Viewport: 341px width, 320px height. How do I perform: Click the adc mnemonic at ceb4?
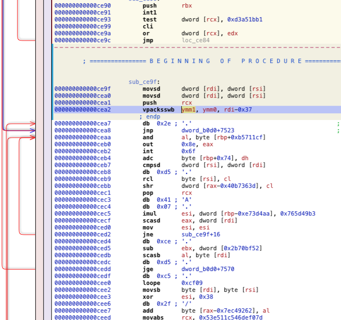[x=148, y=158]
